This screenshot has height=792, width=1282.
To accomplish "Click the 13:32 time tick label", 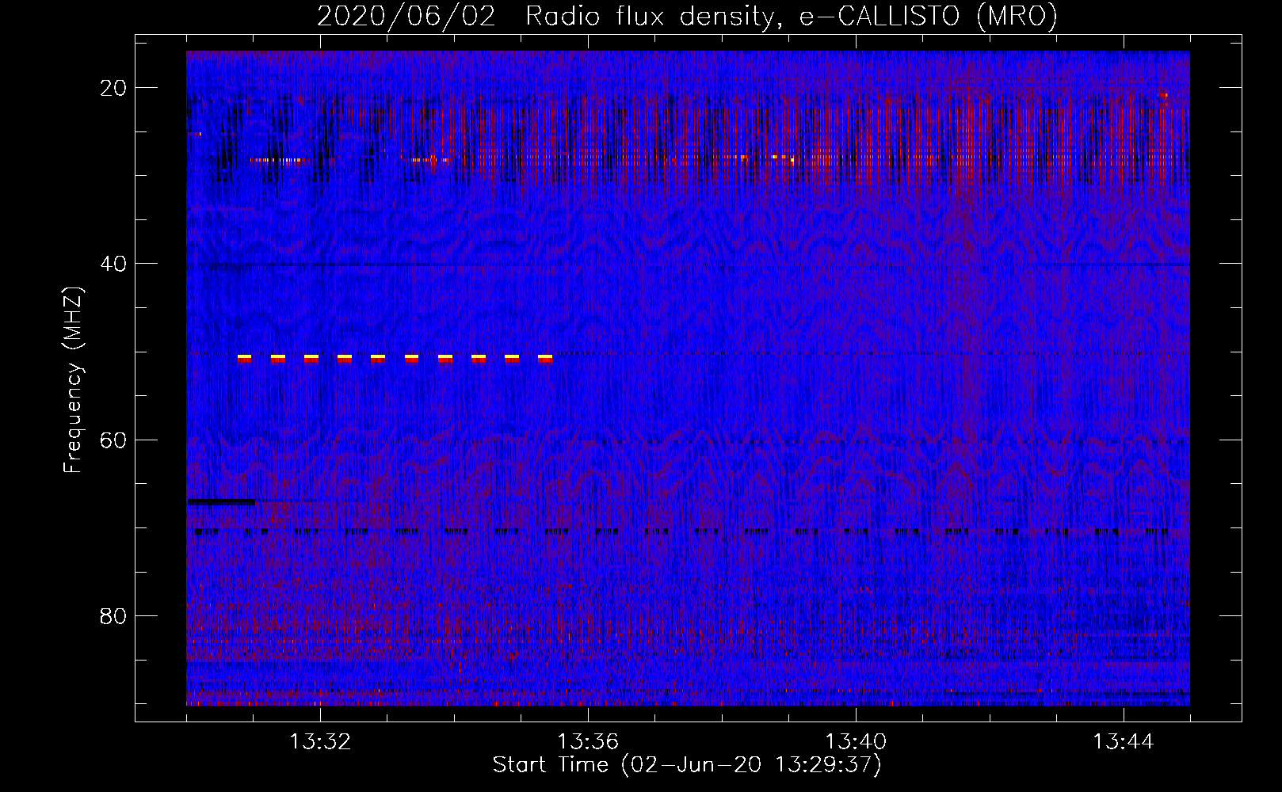I will [x=320, y=742].
